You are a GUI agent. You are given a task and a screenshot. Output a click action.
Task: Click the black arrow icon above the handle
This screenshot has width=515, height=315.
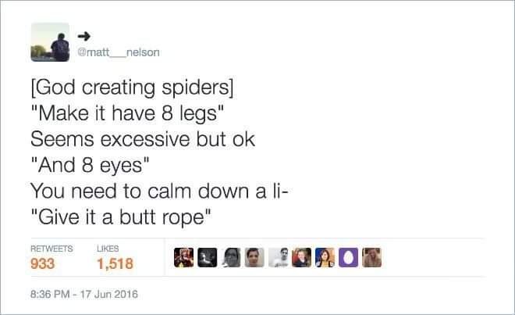click(x=84, y=36)
